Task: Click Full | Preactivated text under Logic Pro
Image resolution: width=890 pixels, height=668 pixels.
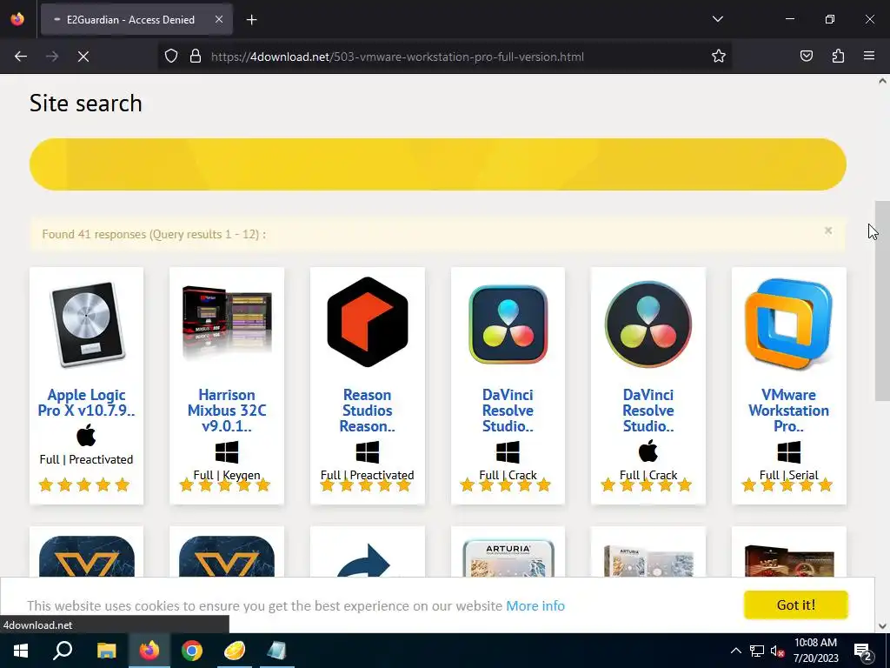Action: click(86, 459)
